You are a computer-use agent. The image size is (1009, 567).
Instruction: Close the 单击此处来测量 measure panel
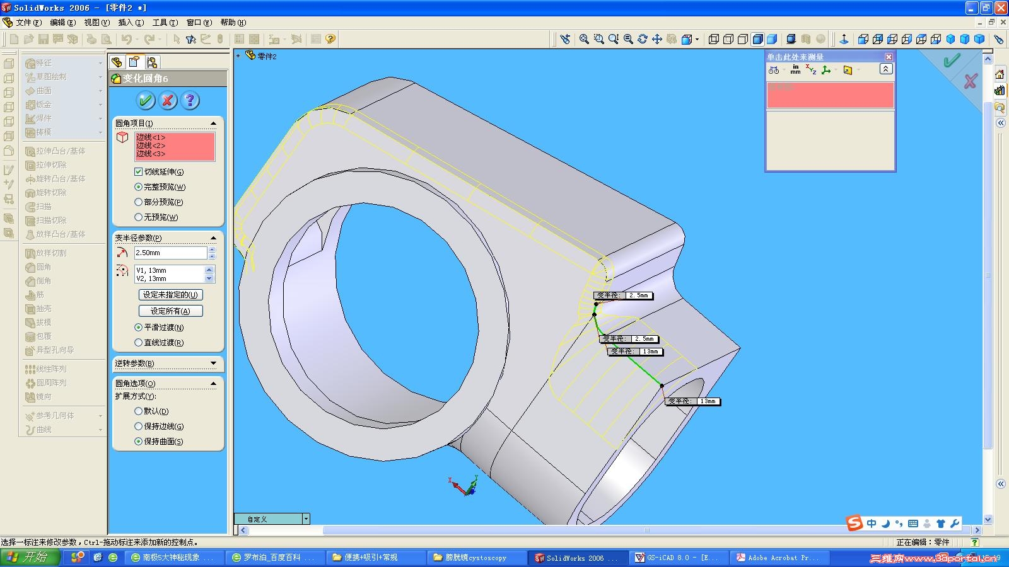889,57
